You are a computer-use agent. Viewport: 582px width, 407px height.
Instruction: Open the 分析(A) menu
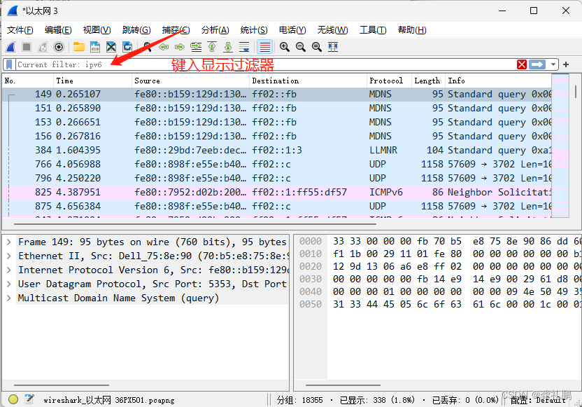point(215,30)
